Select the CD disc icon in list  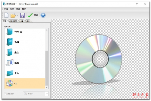click(x=10, y=83)
